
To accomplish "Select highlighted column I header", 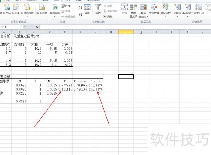I will pyautogui.click(x=126, y=32).
